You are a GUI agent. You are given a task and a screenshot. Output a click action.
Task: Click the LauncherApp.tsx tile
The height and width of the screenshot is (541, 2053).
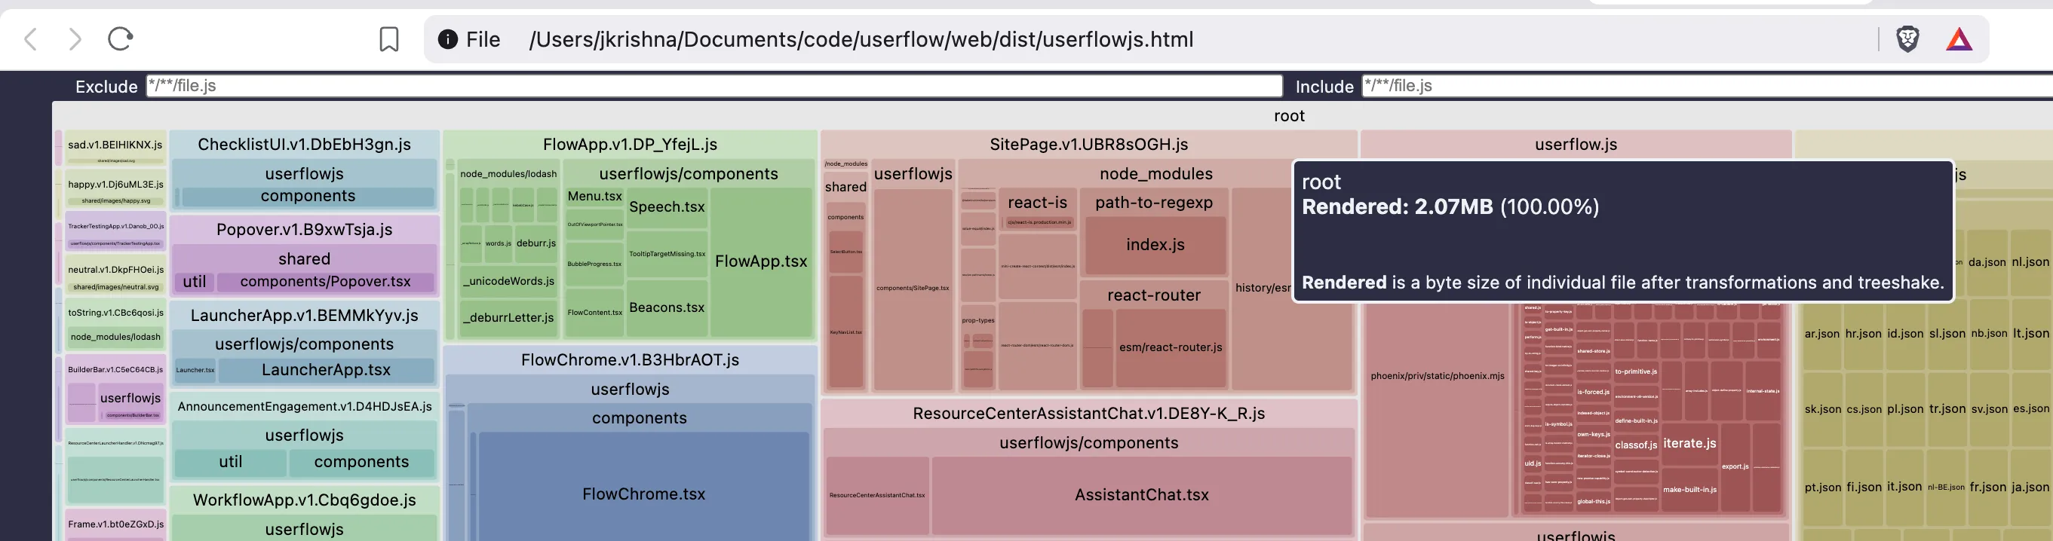(326, 370)
